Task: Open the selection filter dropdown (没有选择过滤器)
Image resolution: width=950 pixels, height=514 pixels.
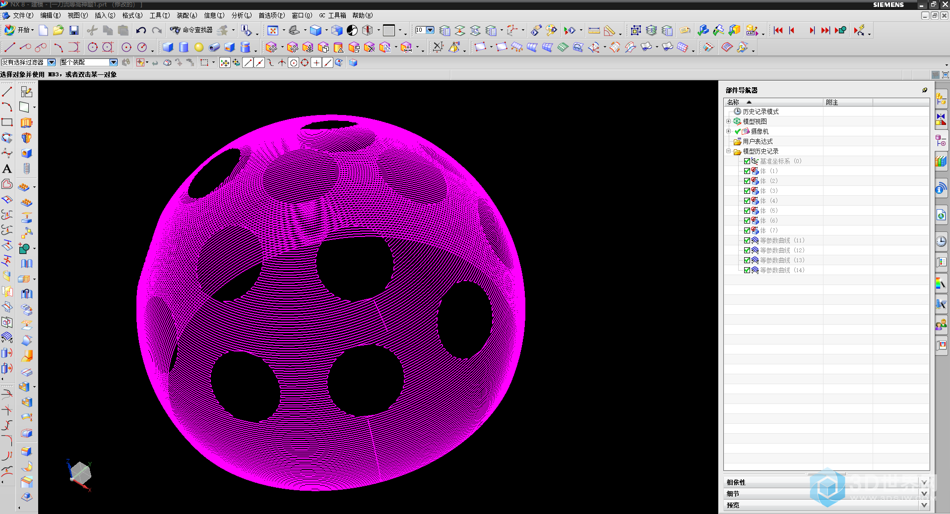Action: coord(52,62)
